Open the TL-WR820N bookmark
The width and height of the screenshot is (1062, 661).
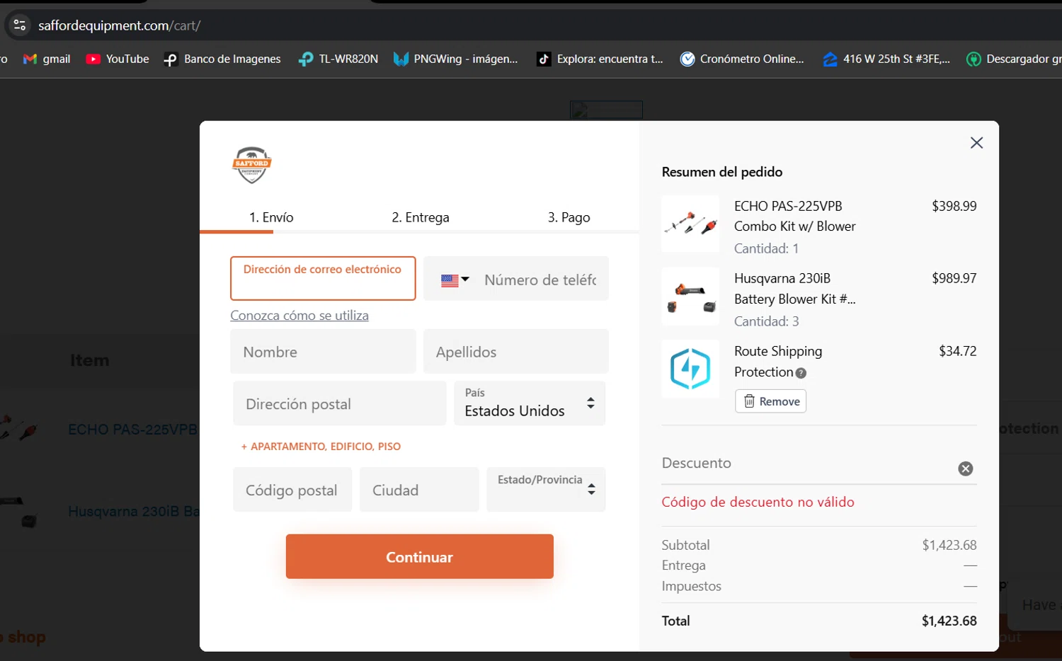tap(338, 59)
